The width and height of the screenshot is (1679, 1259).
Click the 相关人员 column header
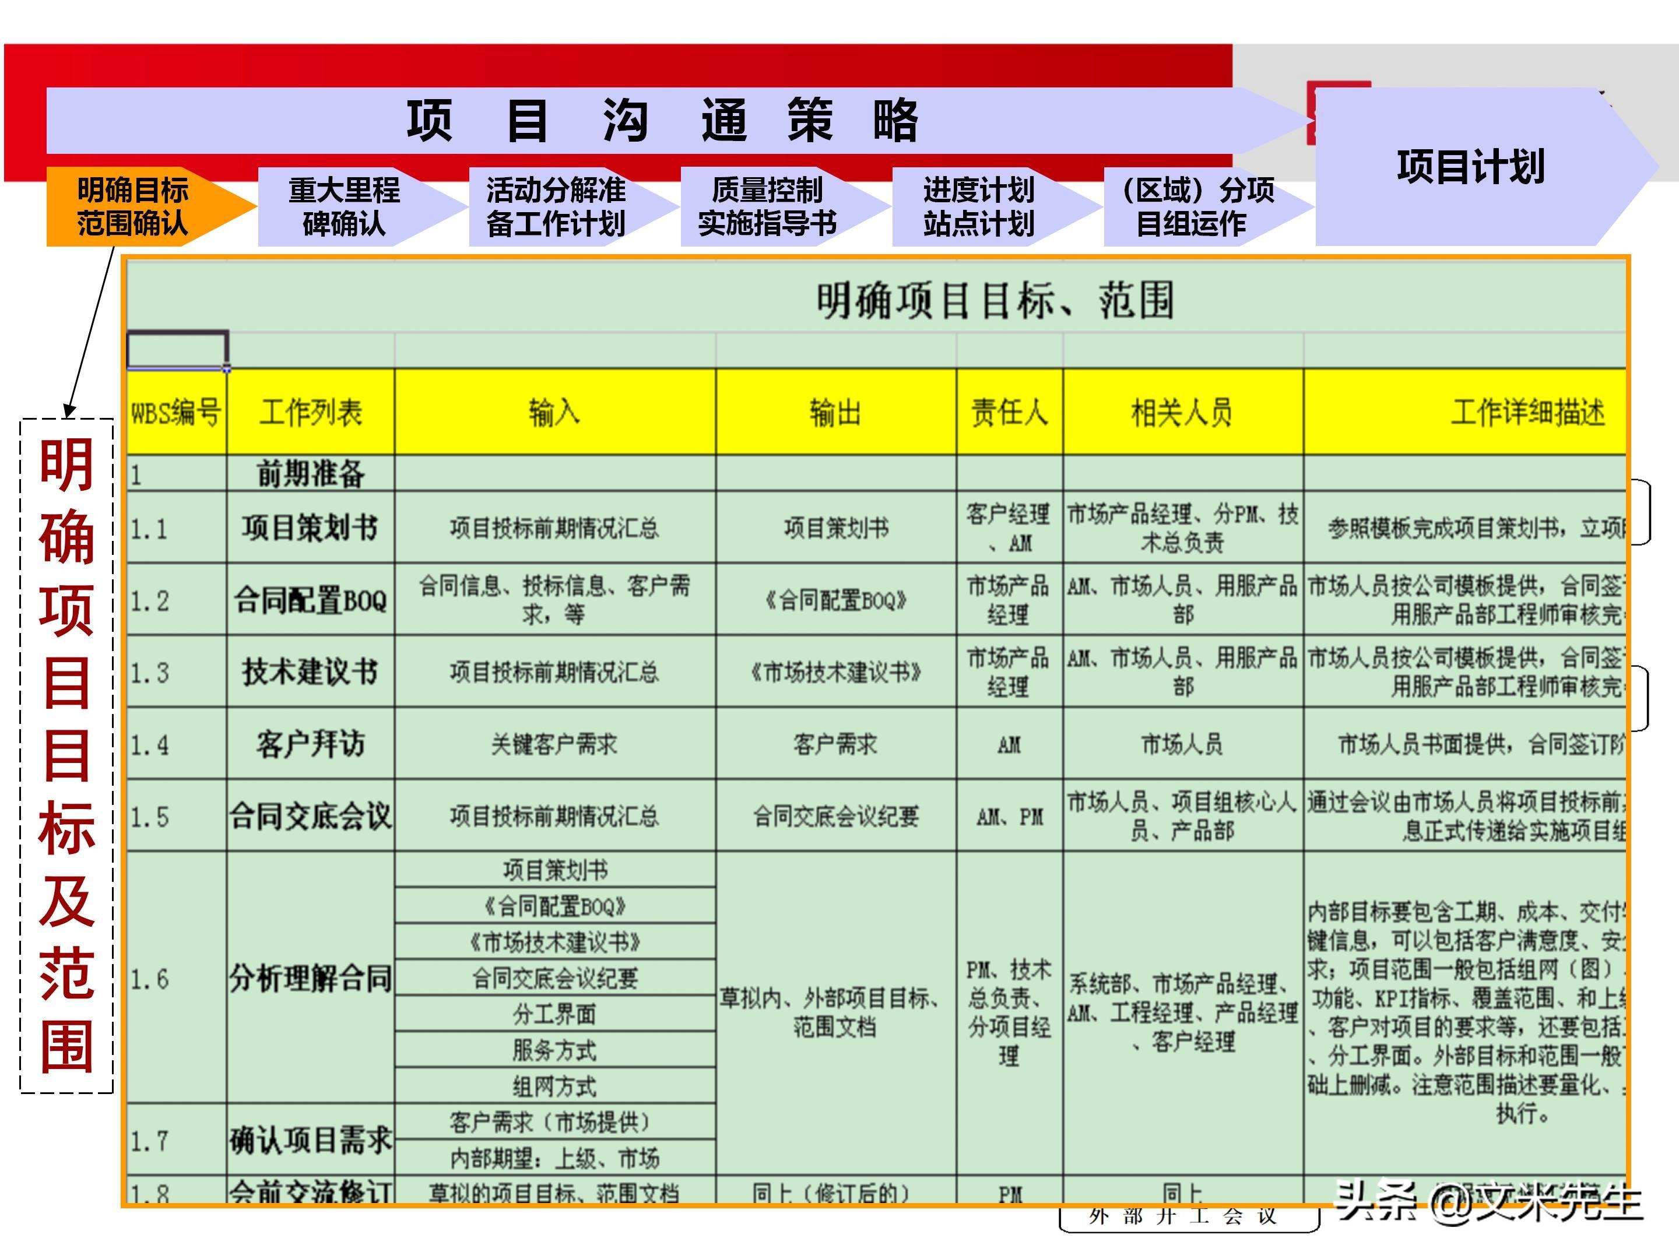coord(1182,412)
